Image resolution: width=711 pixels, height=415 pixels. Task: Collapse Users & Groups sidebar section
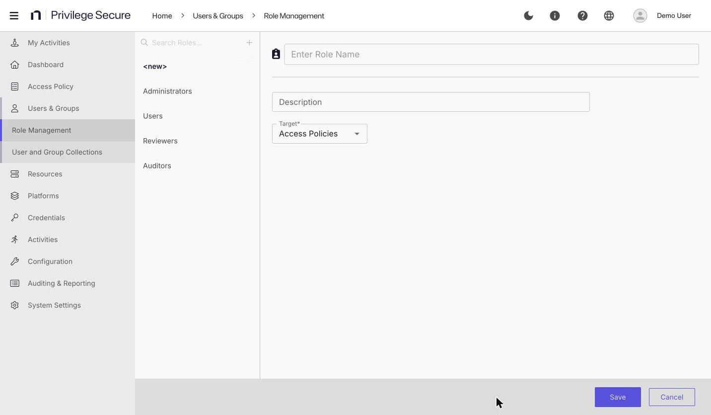[68, 108]
